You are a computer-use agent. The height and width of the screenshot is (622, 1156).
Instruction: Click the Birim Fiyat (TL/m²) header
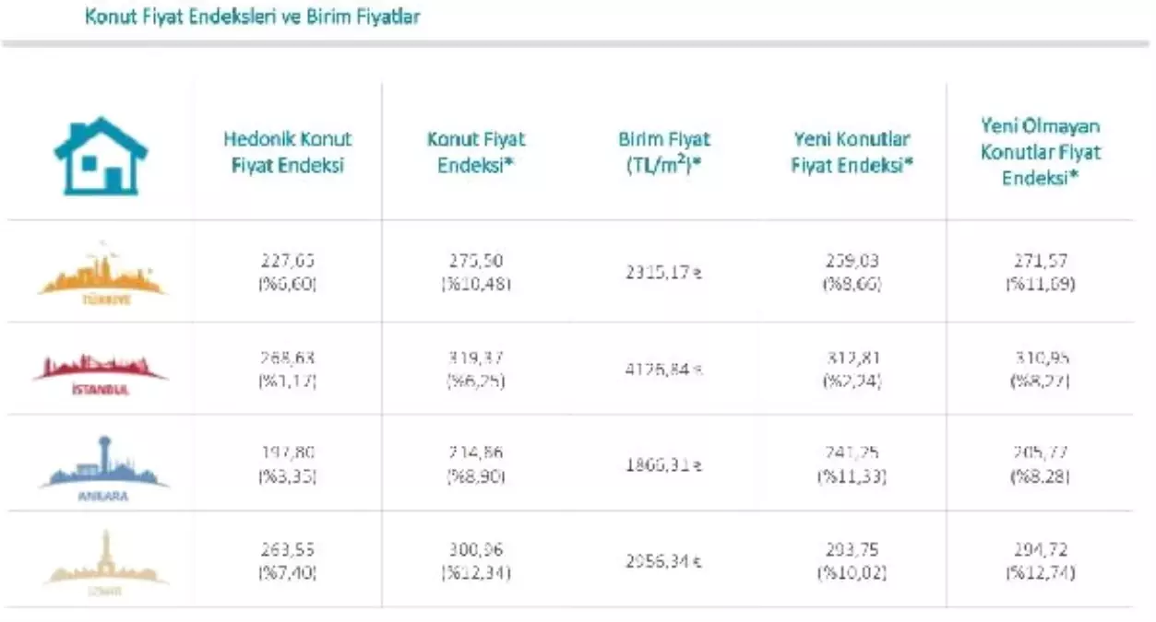click(x=664, y=153)
